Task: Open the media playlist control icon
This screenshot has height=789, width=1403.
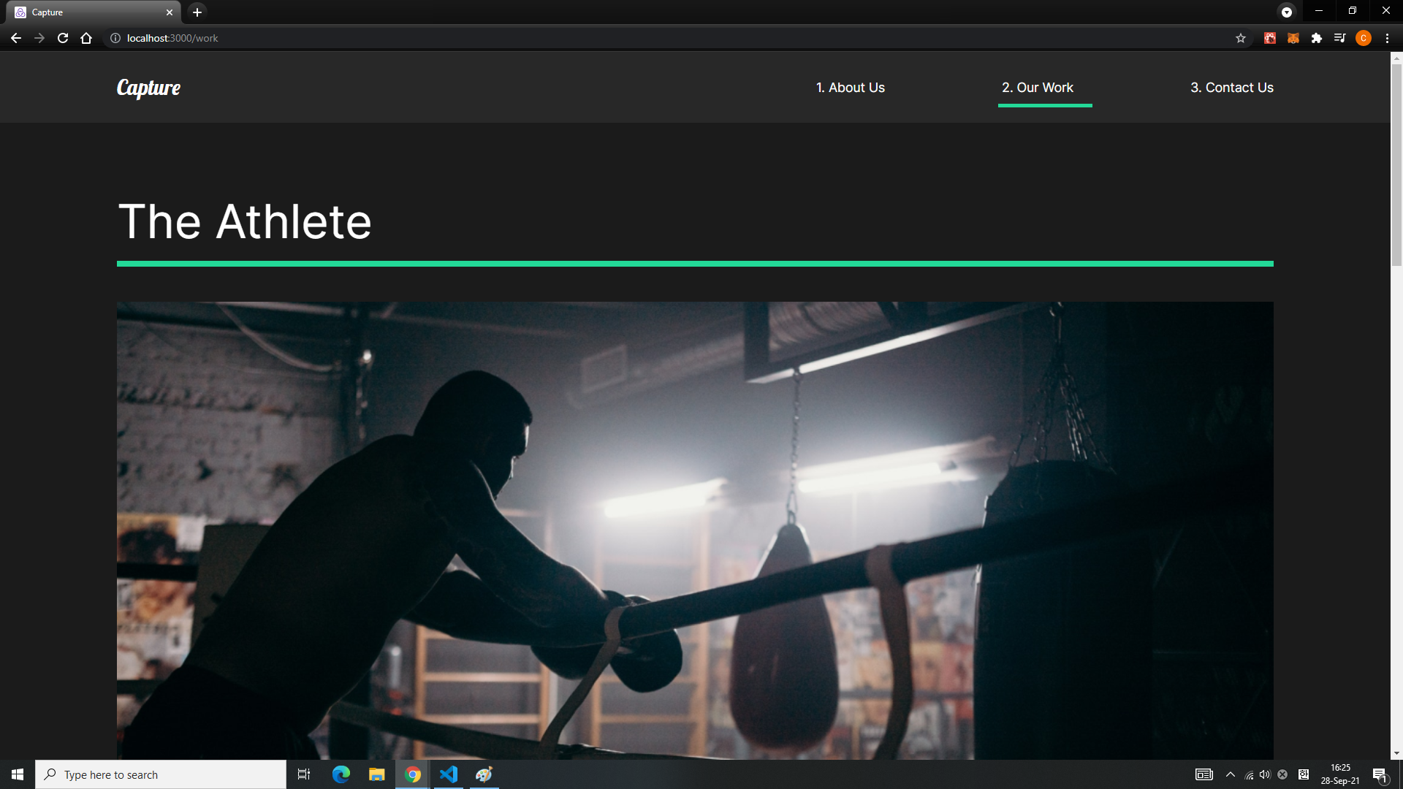Action: coord(1339,38)
